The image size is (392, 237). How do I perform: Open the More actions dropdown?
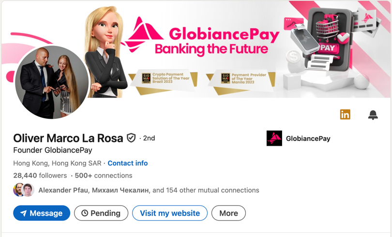point(228,213)
